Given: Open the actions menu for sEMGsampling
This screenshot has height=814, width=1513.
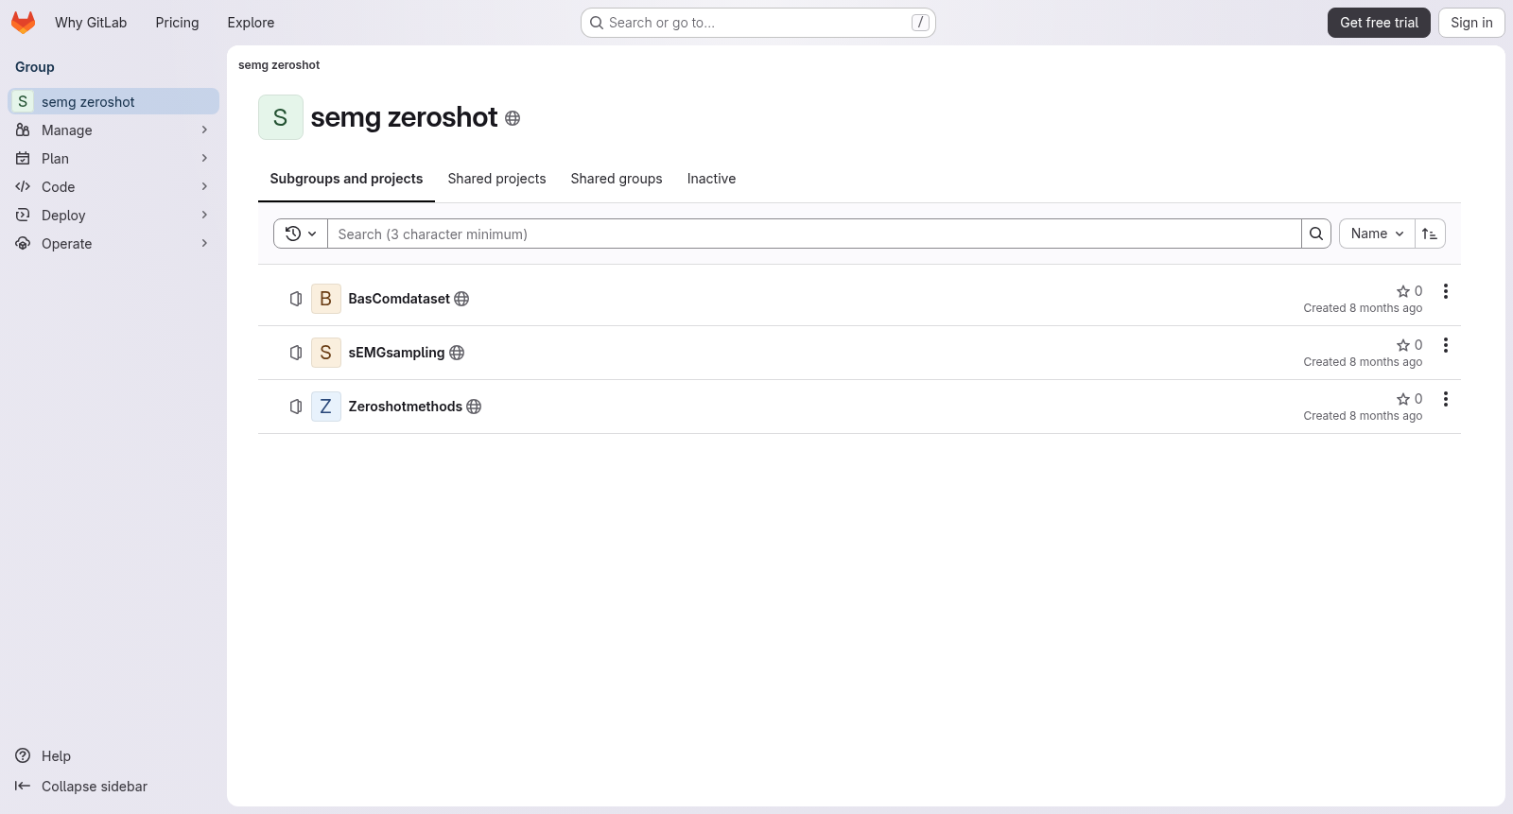Looking at the screenshot, I should 1446,345.
